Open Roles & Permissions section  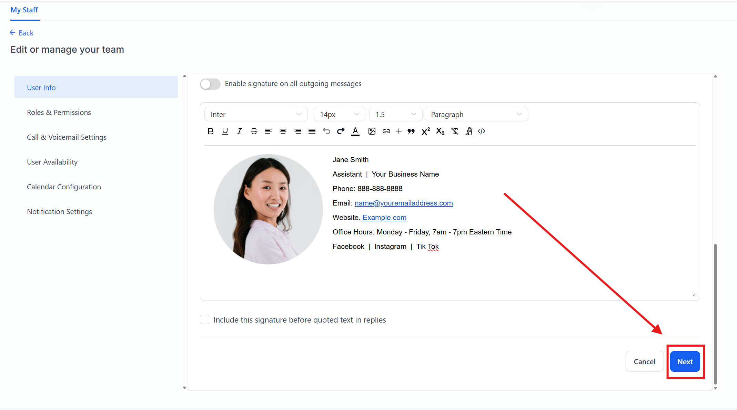click(x=59, y=113)
